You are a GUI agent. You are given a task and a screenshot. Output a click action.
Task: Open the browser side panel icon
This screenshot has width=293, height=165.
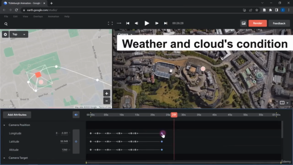tap(277, 10)
